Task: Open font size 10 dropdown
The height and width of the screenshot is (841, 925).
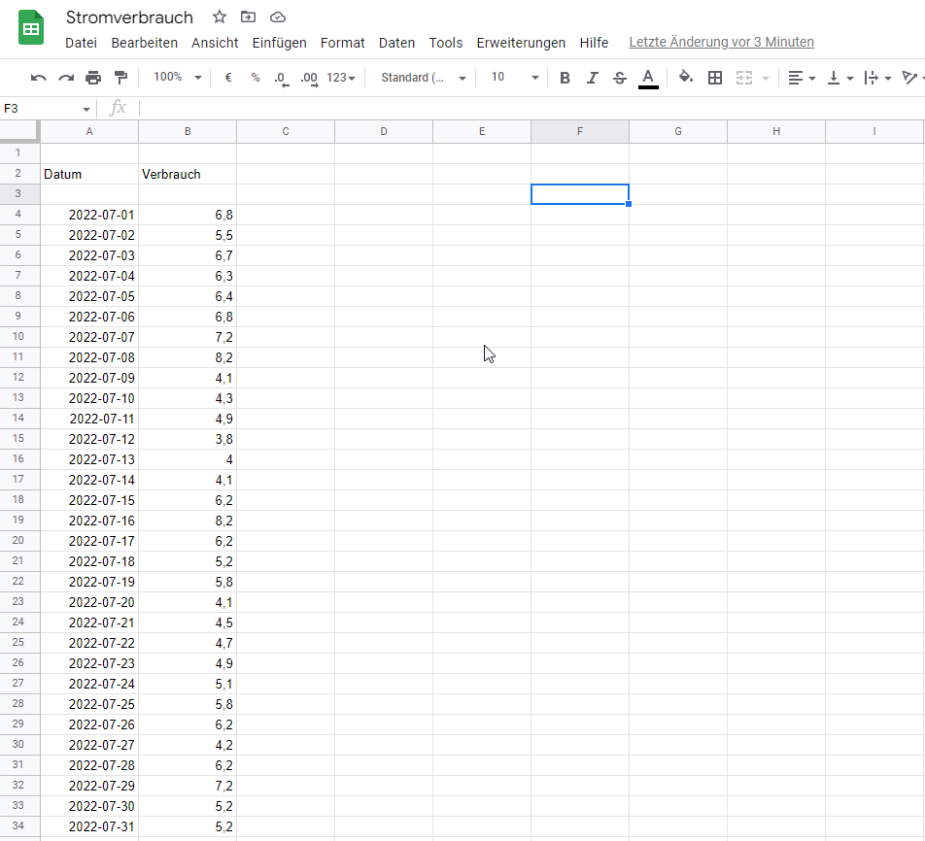Action: [x=514, y=78]
